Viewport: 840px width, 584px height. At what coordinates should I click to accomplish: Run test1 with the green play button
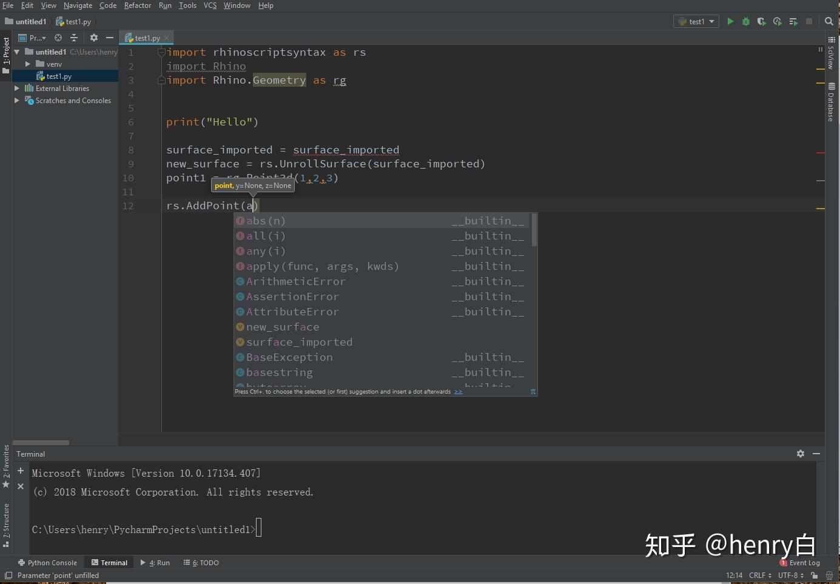[730, 21]
